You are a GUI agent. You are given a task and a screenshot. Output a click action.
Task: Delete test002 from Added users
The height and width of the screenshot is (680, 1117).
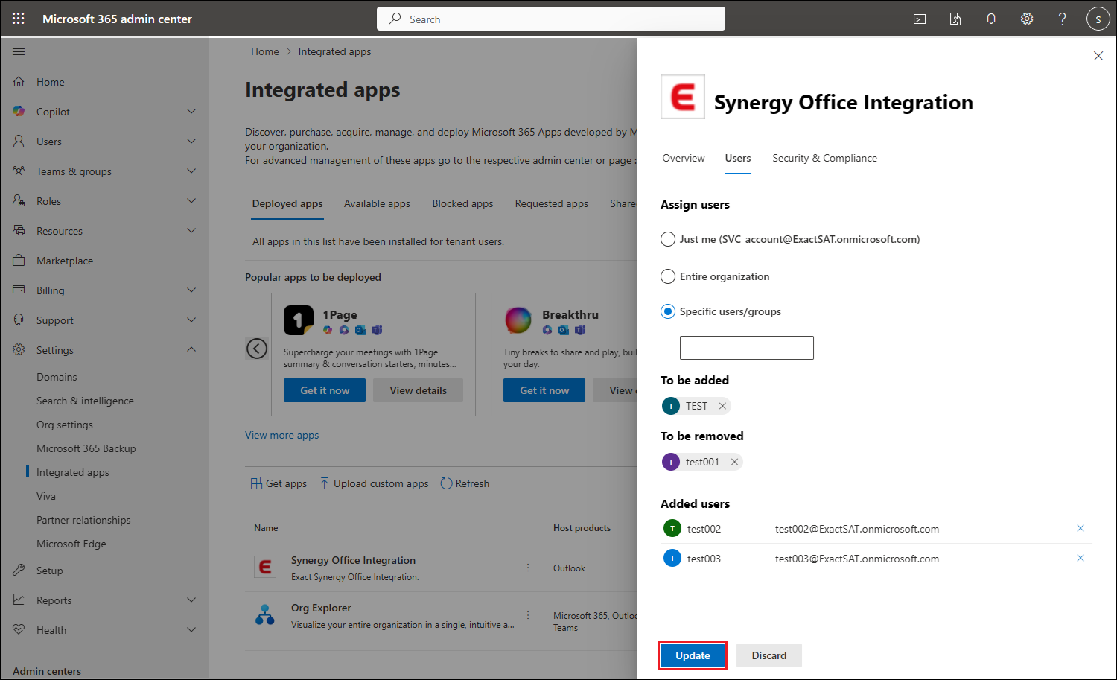[1080, 529]
